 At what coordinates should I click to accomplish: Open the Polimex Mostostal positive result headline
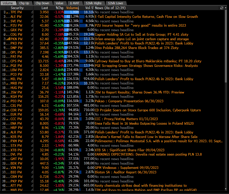(159, 141)
